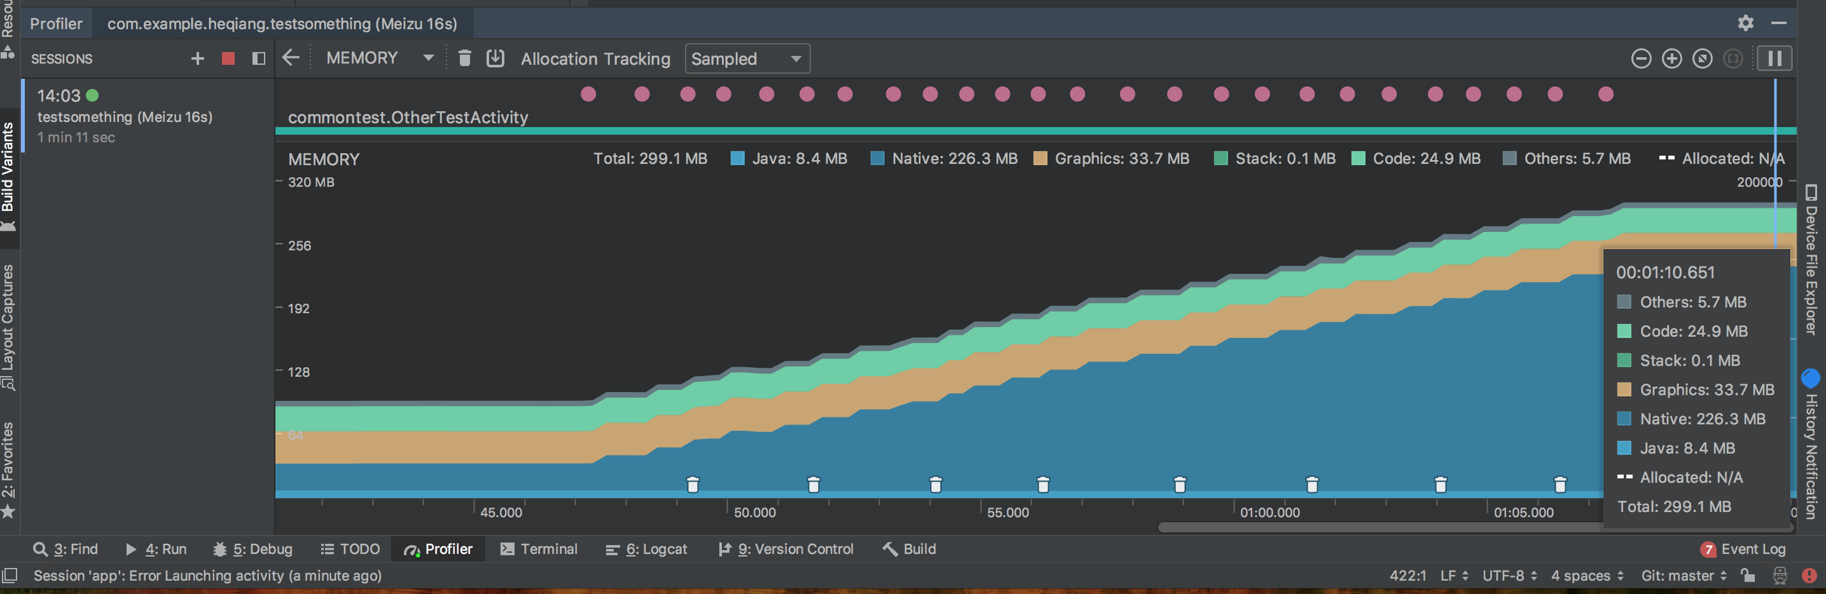Screen dimensions: 1826x594
Task: Open the Event Log
Action: [x=1743, y=550]
